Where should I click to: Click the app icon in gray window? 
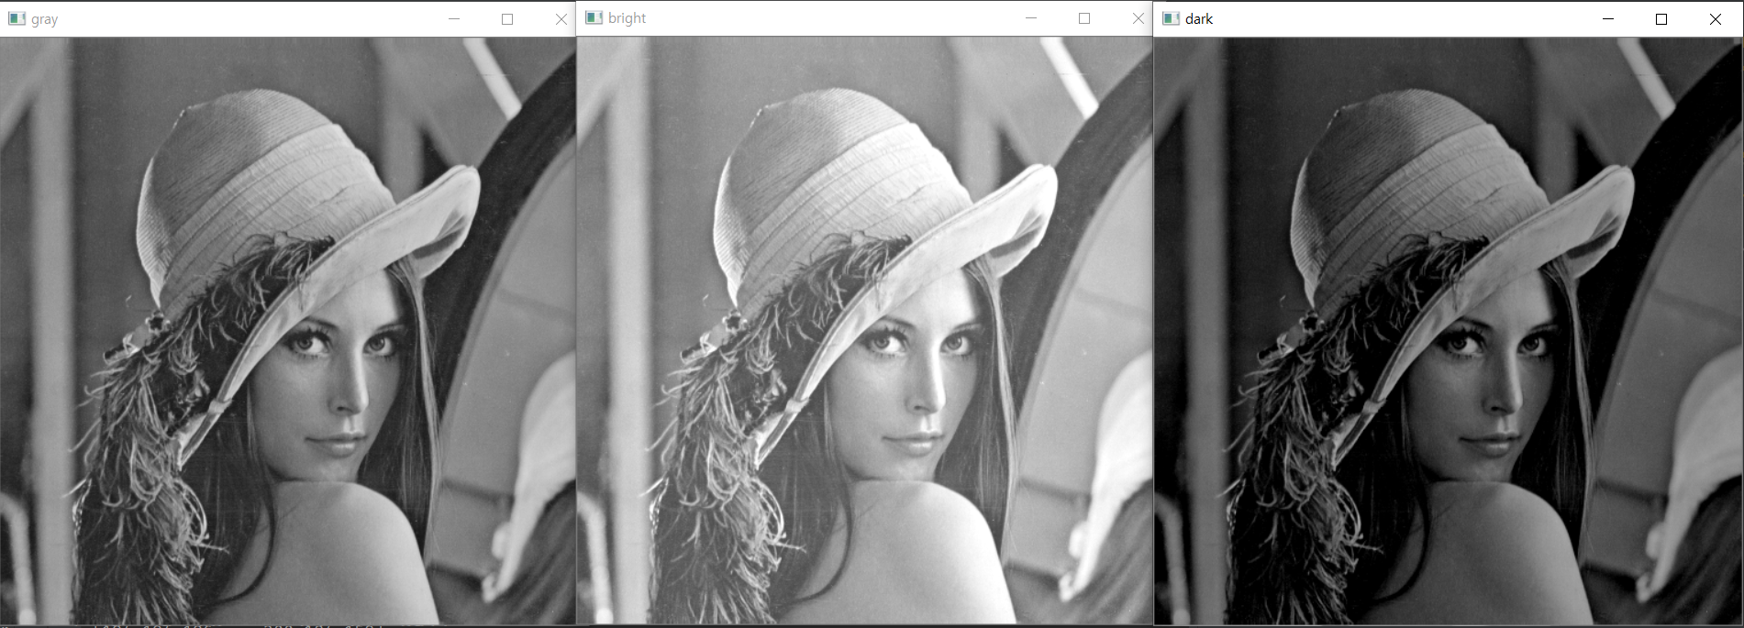pyautogui.click(x=17, y=18)
